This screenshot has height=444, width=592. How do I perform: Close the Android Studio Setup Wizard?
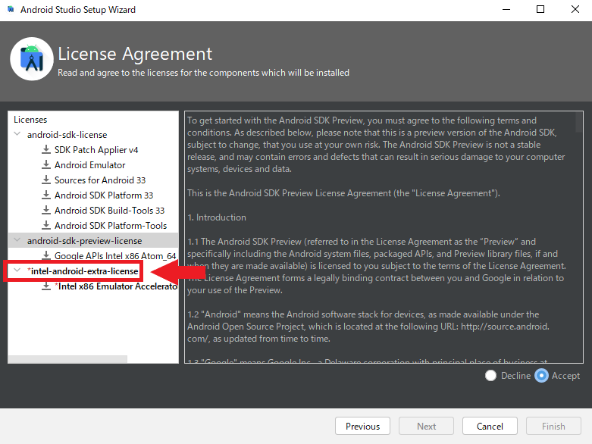575,9
